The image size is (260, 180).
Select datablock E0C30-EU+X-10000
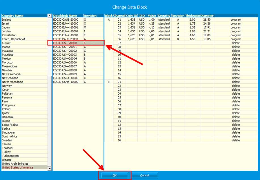click(x=65, y=24)
